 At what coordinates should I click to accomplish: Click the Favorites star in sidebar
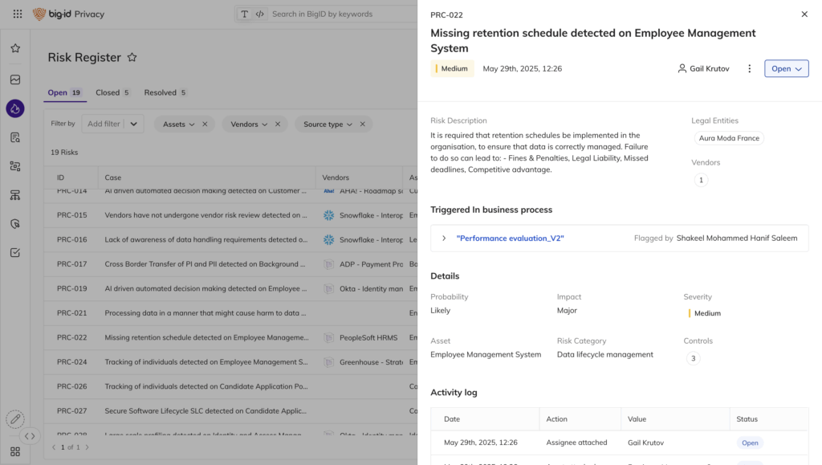click(x=15, y=48)
